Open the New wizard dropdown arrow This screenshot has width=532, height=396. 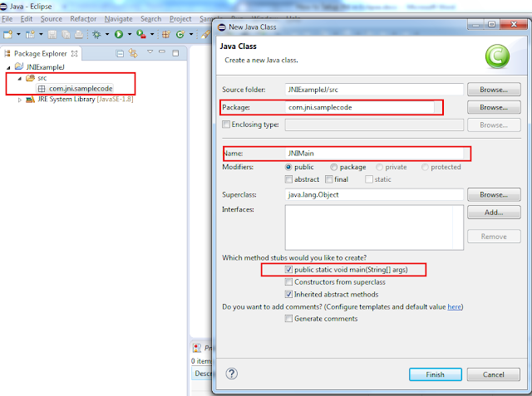tap(18, 34)
